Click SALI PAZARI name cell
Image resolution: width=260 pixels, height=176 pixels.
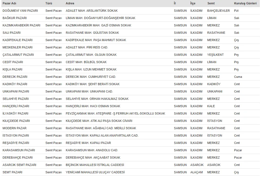coord(12,33)
